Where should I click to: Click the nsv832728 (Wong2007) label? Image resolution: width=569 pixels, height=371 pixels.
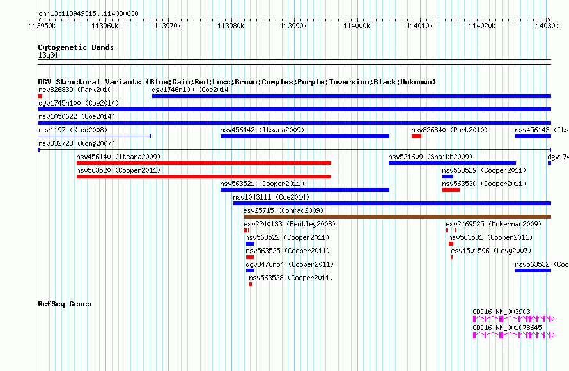point(77,143)
